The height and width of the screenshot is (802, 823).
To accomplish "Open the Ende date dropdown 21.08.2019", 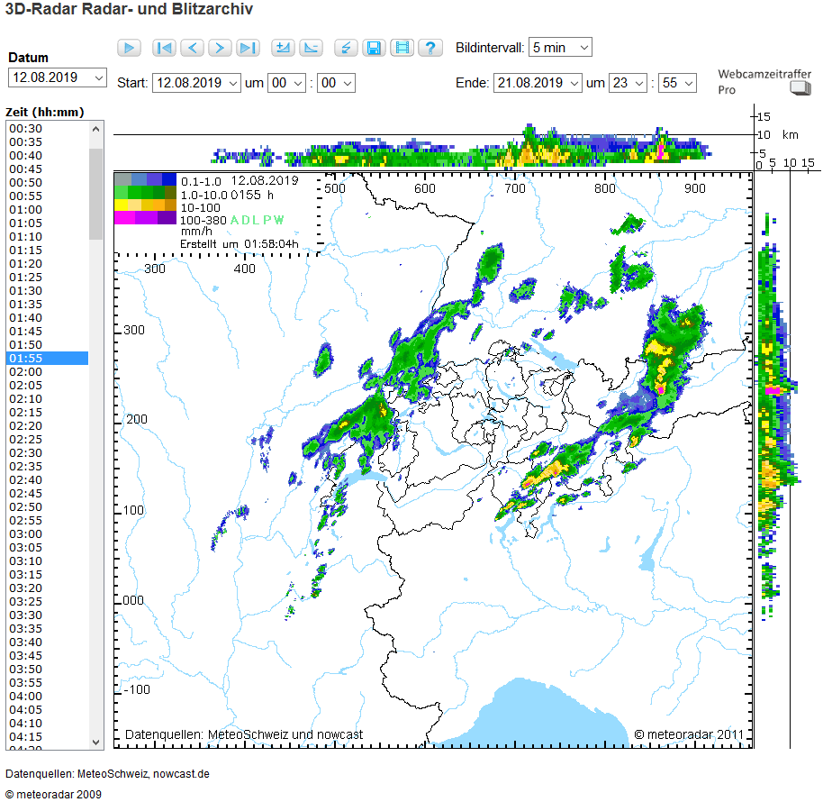I will coord(537,83).
